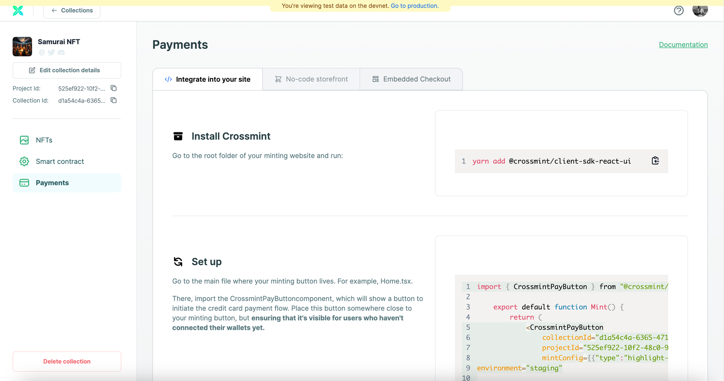This screenshot has width=724, height=381.
Task: Copy the yarn add command
Action: click(655, 161)
